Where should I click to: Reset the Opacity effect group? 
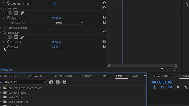104,8
